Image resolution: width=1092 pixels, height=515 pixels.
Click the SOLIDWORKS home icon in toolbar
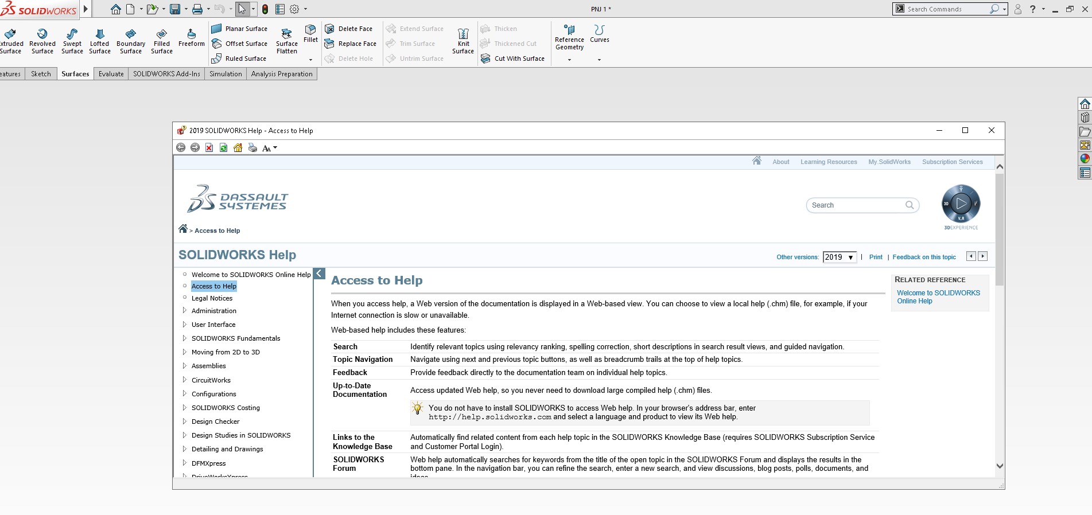point(115,9)
